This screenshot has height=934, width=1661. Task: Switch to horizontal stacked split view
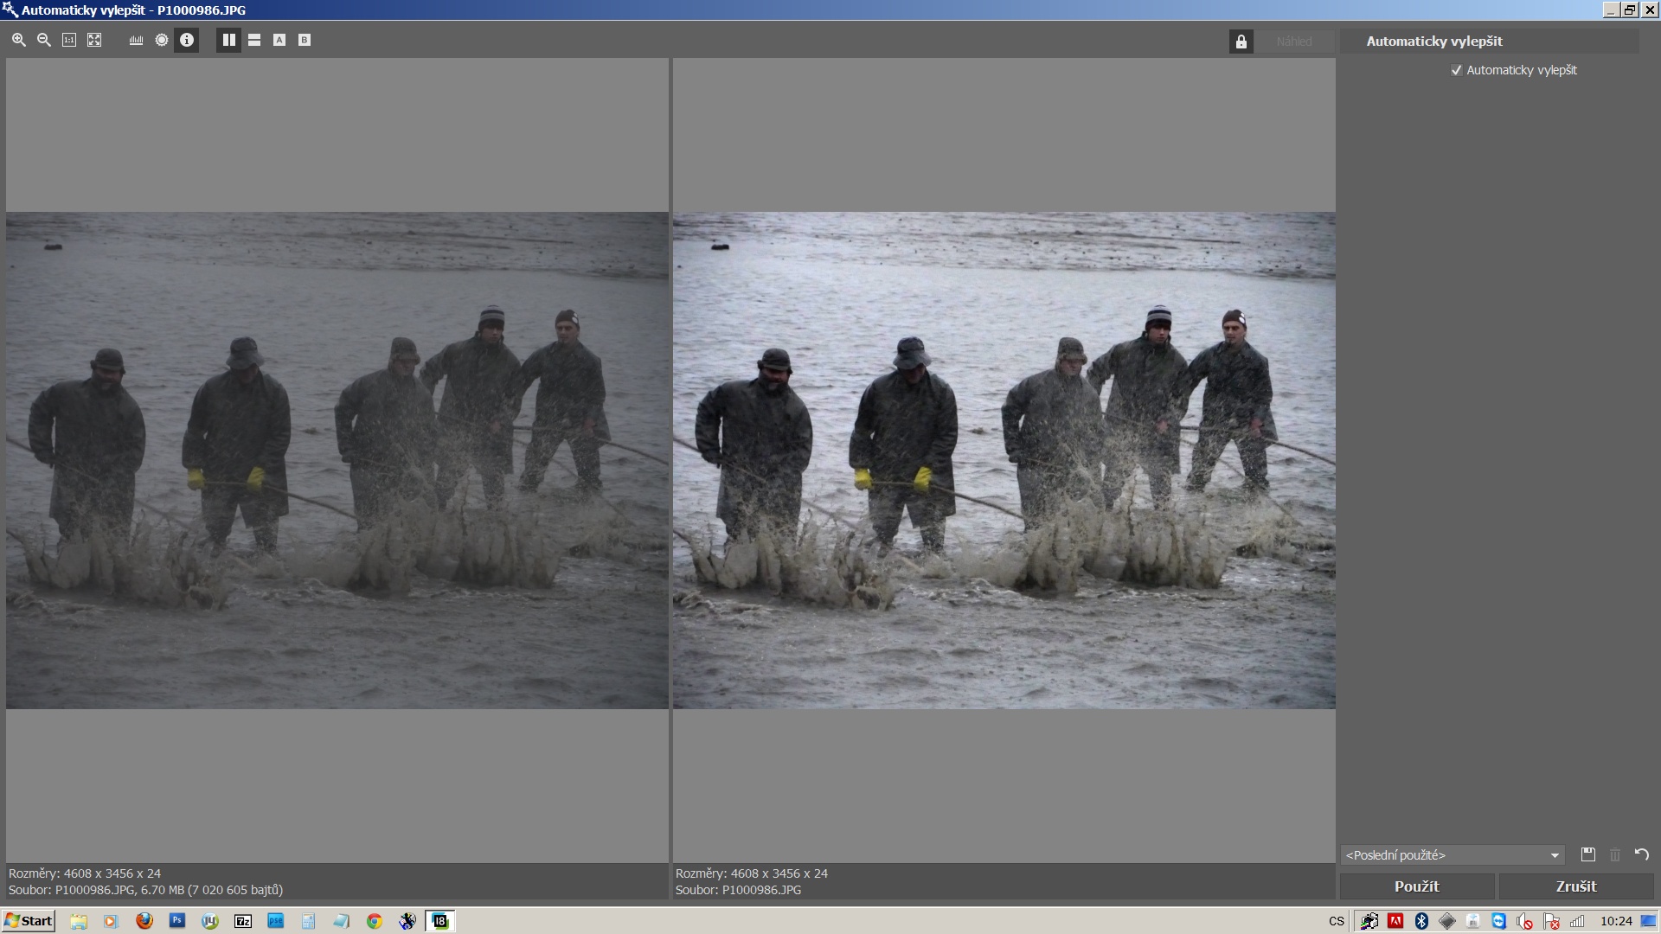(x=254, y=41)
